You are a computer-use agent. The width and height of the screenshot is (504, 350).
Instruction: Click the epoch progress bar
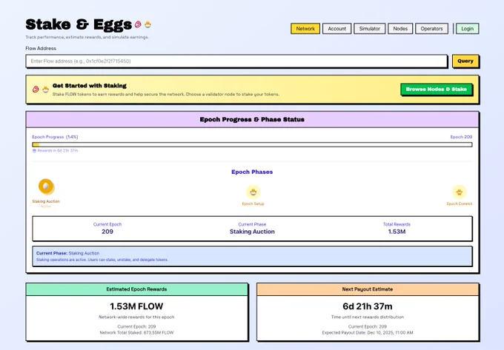pos(252,145)
